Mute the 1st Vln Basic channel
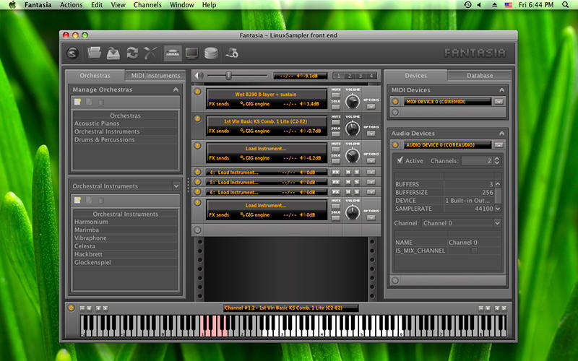The image size is (578, 361). pyautogui.click(x=335, y=122)
